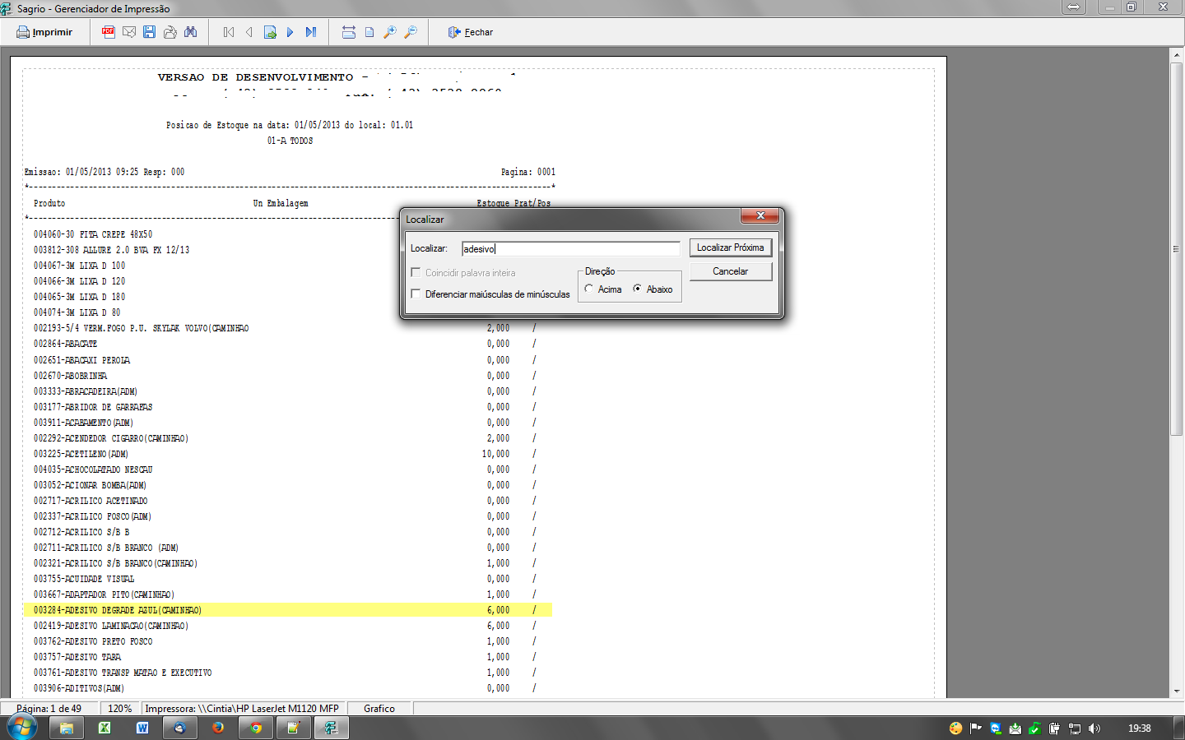Click the Imprimir toolbar button
Viewport: 1185px width, 740px height.
tap(45, 32)
